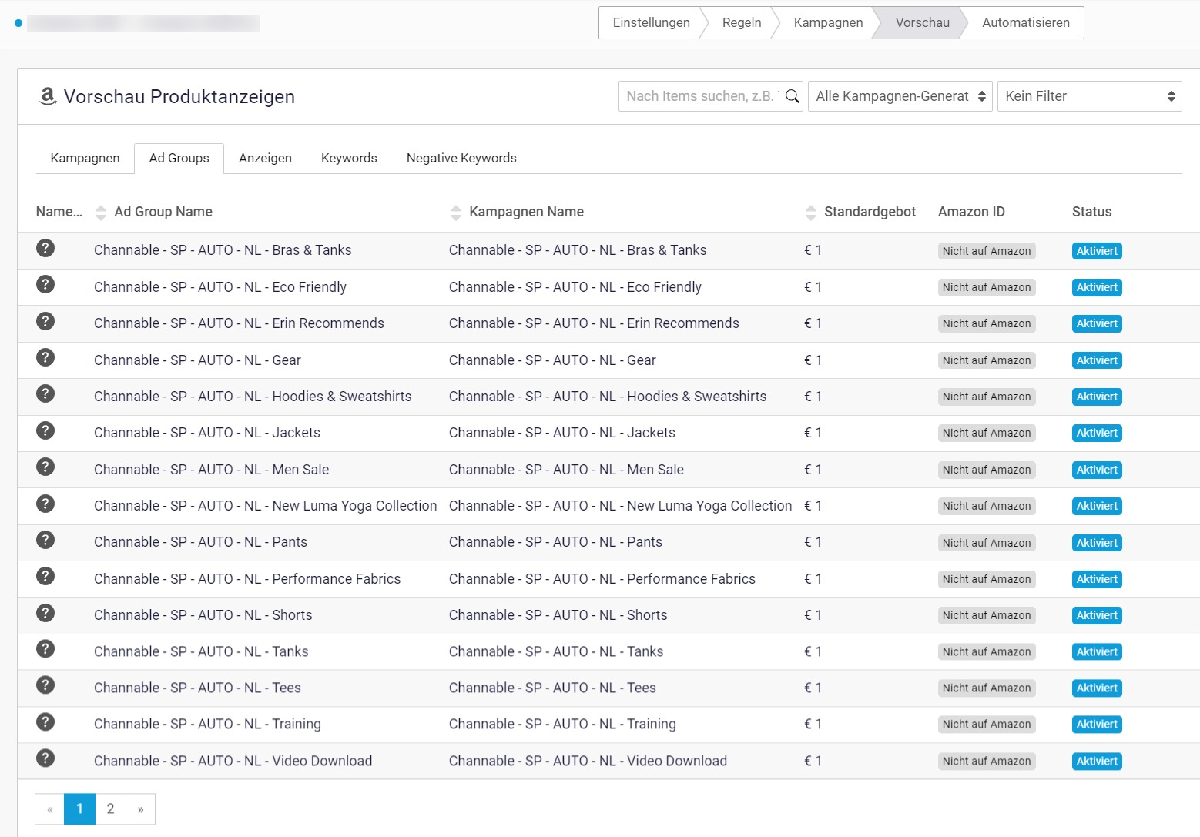Click question mark icon for Jackets row
The height and width of the screenshot is (837, 1200).
45,430
